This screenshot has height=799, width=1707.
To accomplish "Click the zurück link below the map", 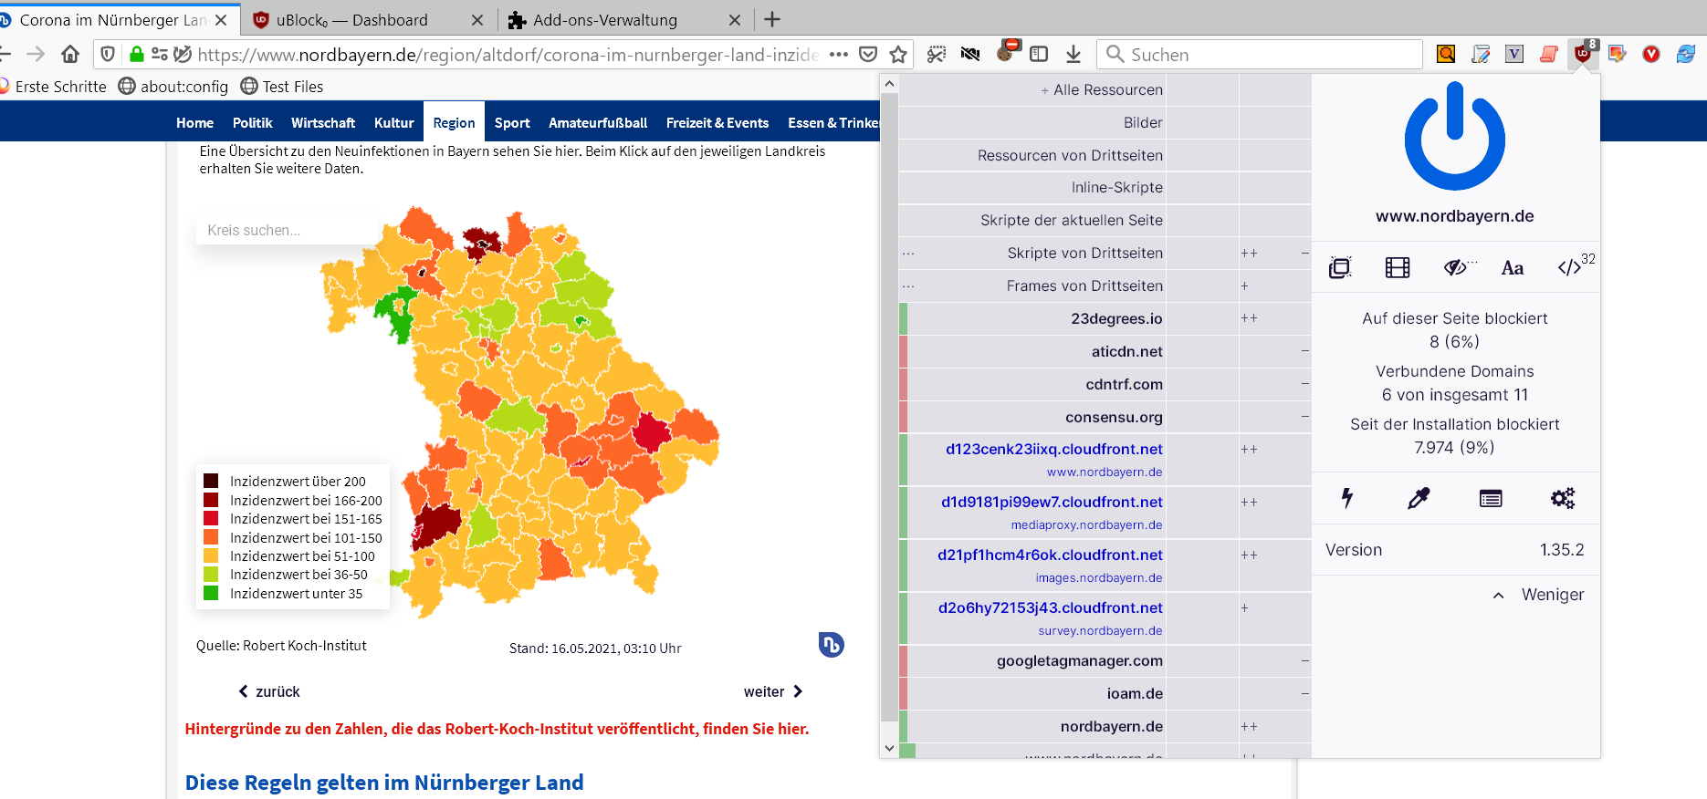I will 269,691.
